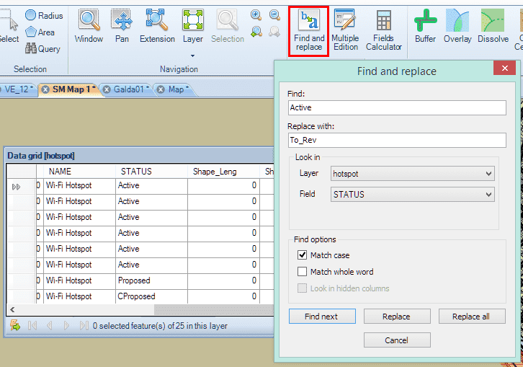Select the Radius selection option
Viewport: 523px width, 367px height.
point(44,15)
